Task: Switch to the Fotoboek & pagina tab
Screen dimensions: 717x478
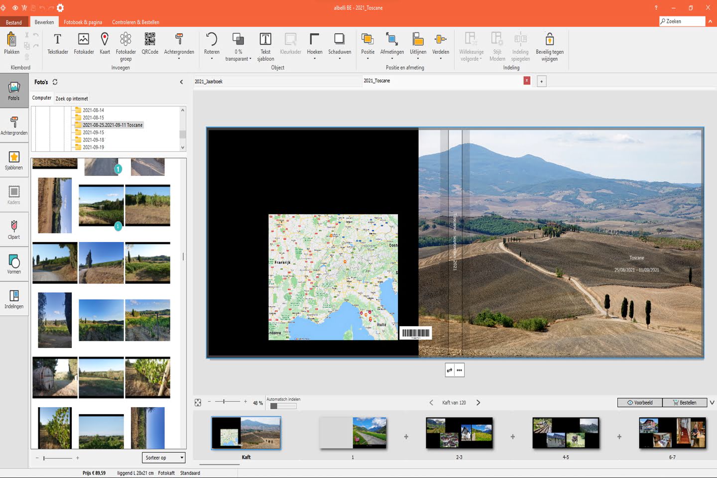Action: (83, 22)
